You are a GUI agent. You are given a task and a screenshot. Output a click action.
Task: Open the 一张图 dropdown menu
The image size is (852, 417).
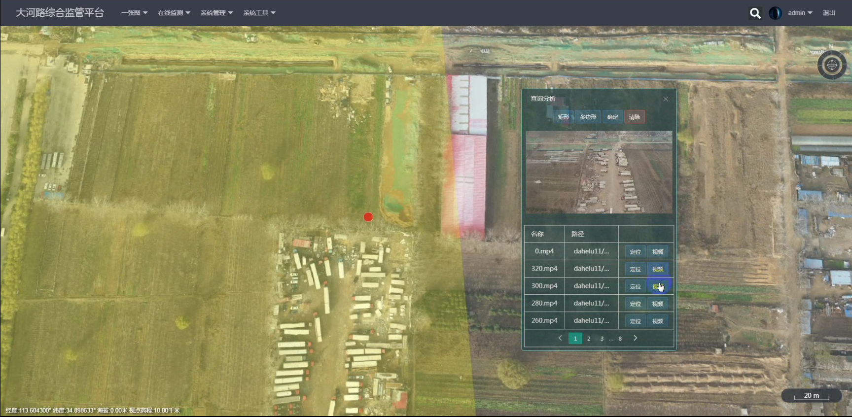[x=134, y=13]
